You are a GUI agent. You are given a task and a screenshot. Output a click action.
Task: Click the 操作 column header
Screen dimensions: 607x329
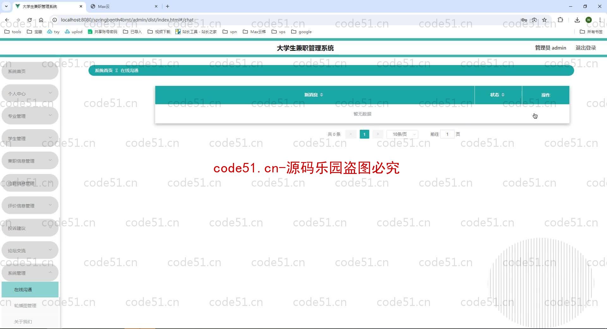(x=546, y=95)
